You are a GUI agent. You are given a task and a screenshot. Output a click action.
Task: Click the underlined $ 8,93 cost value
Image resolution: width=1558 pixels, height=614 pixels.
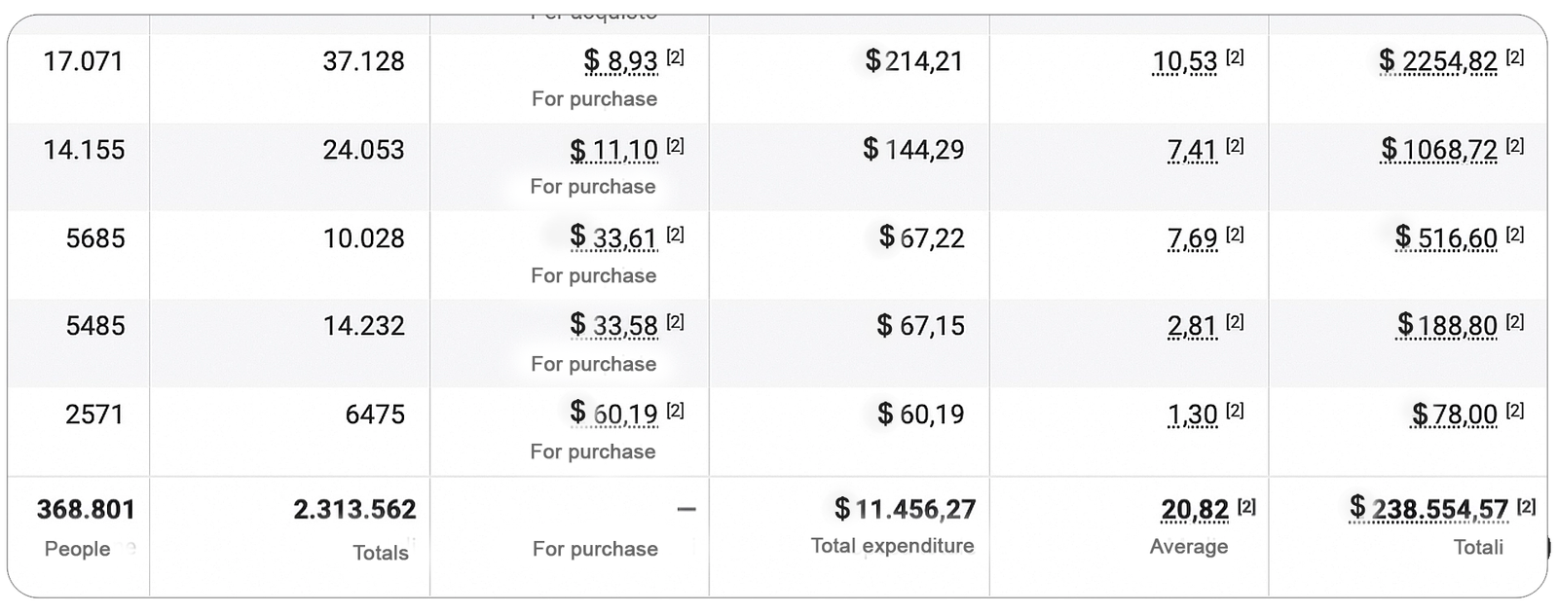(x=620, y=62)
